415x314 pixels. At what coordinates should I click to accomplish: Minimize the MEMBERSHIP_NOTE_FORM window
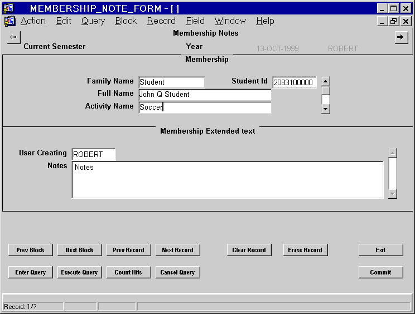coord(382,8)
